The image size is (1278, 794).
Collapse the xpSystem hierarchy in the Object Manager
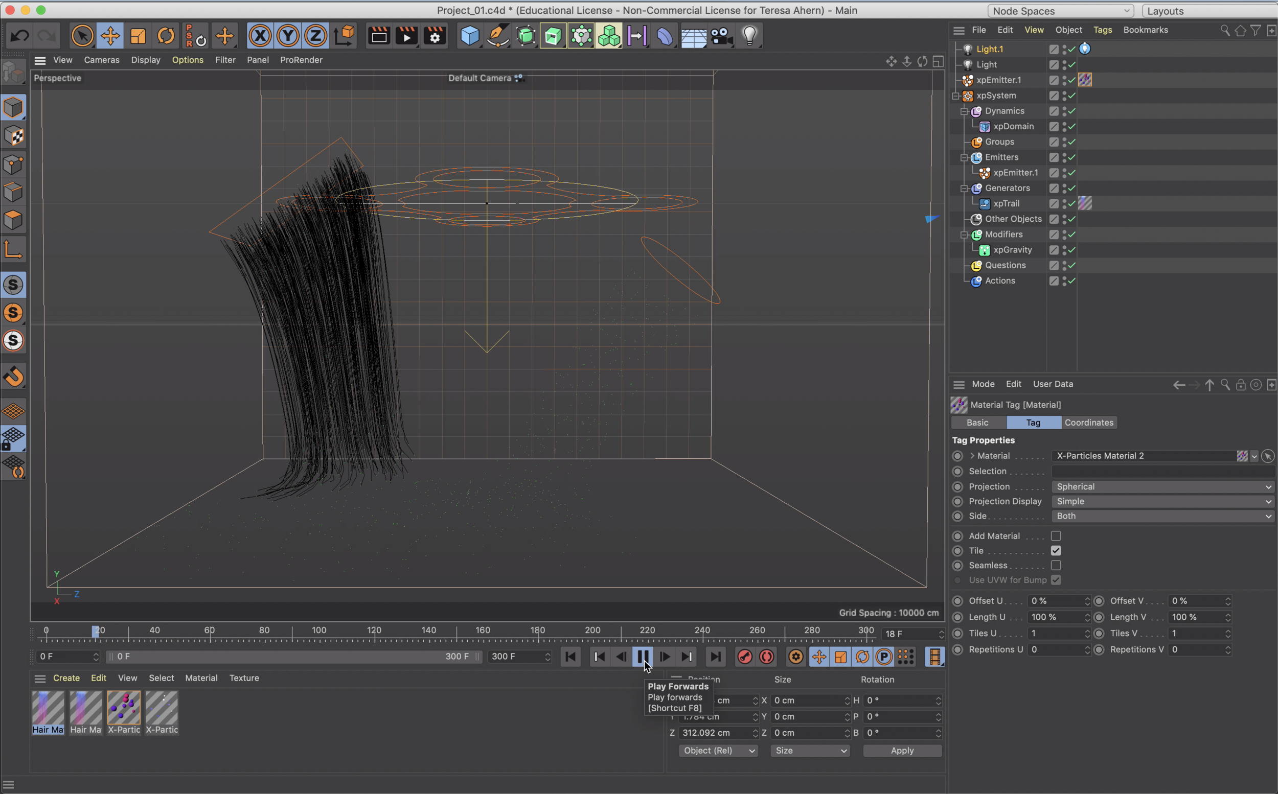tap(955, 96)
